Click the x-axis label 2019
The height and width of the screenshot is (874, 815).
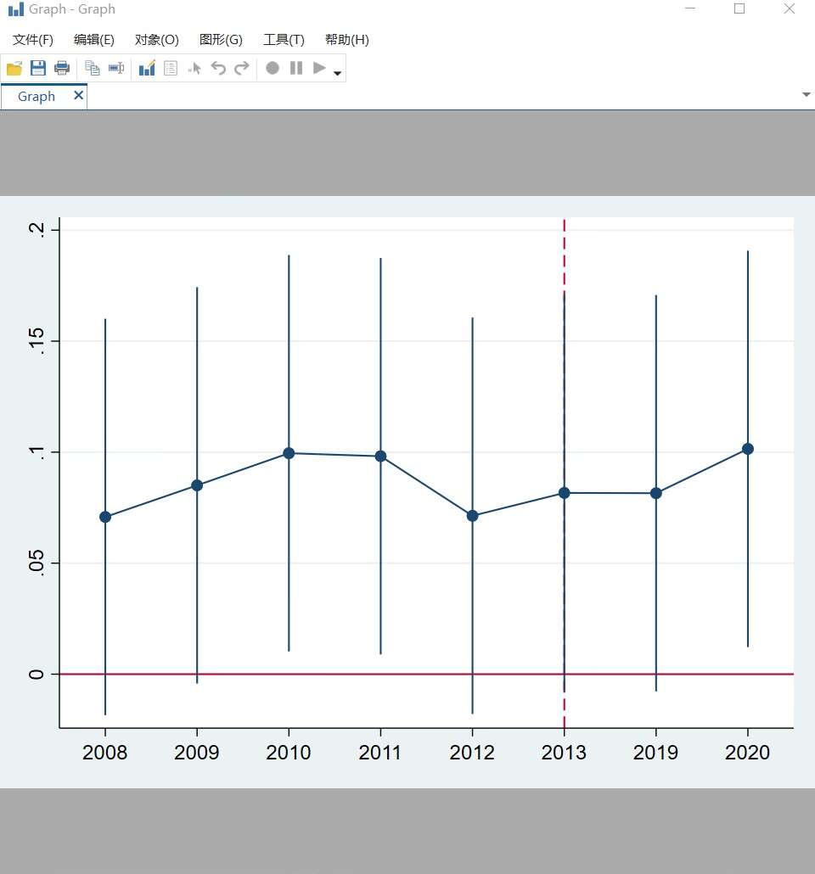pyautogui.click(x=655, y=753)
